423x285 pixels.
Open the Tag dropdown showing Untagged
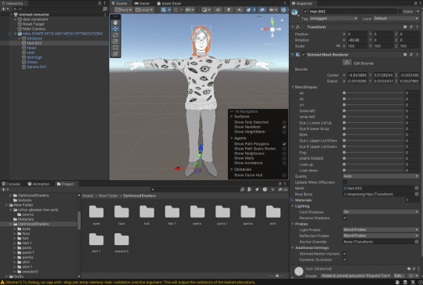334,18
